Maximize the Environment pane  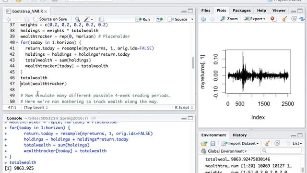tap(300, 136)
